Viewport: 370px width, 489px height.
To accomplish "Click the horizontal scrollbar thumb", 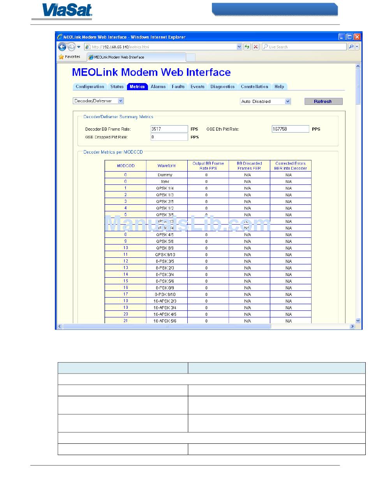I will point(167,326).
